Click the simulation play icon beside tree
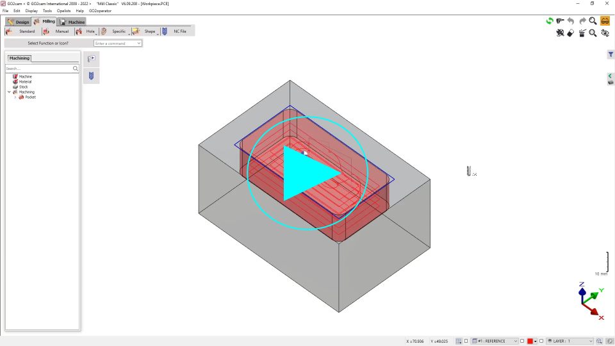This screenshot has width=615, height=346. [x=91, y=59]
